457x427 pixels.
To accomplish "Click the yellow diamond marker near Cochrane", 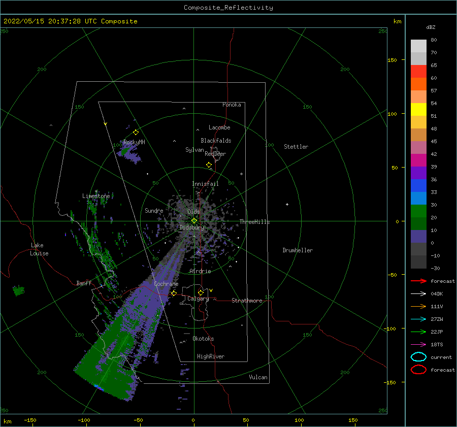I will point(174,293).
